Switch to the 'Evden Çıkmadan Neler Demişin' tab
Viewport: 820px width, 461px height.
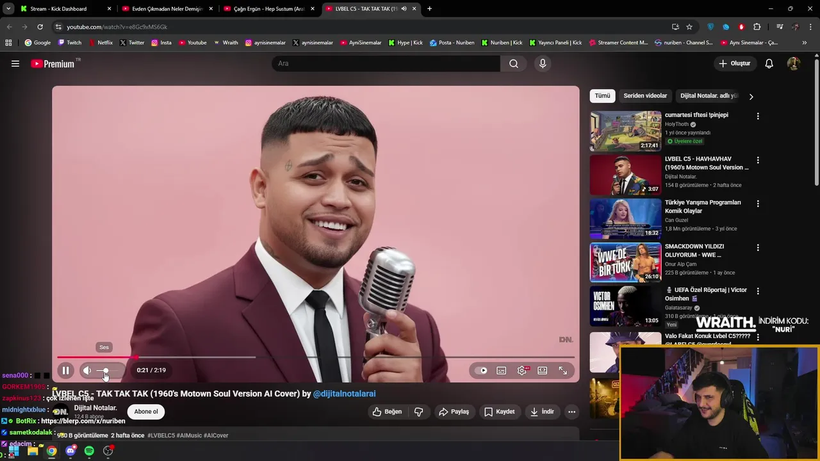pyautogui.click(x=167, y=8)
